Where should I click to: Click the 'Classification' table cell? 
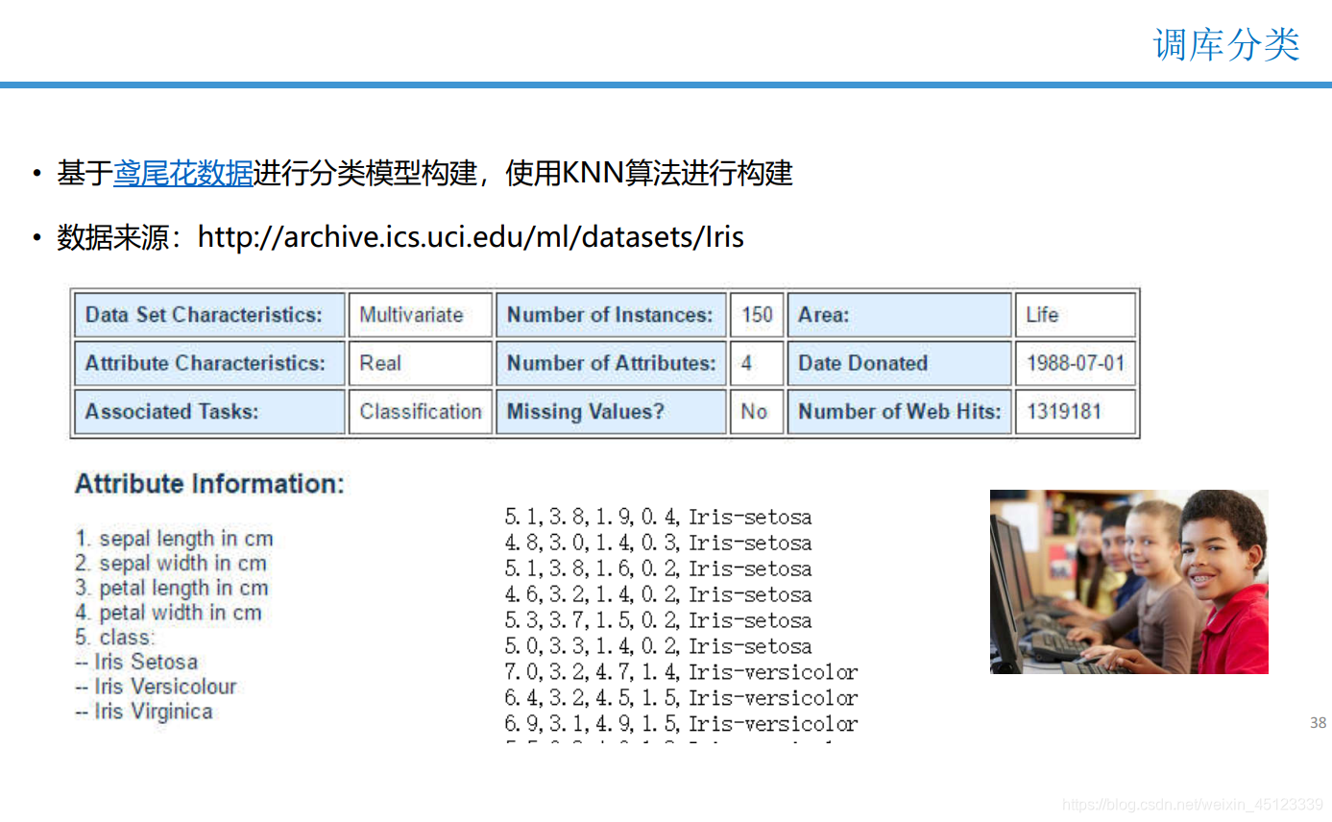tap(421, 412)
